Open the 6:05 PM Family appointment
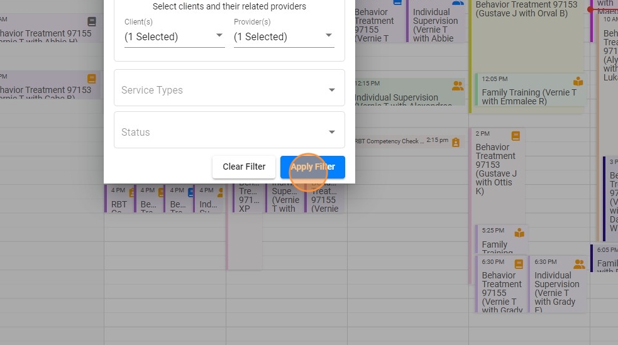618x345 pixels. pos(606,259)
